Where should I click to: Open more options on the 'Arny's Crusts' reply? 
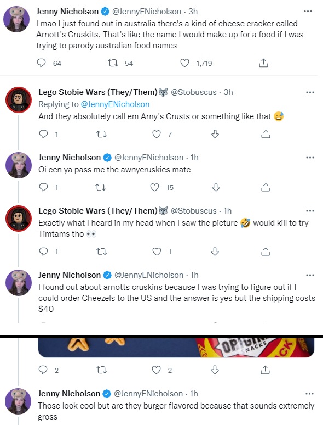(x=310, y=92)
